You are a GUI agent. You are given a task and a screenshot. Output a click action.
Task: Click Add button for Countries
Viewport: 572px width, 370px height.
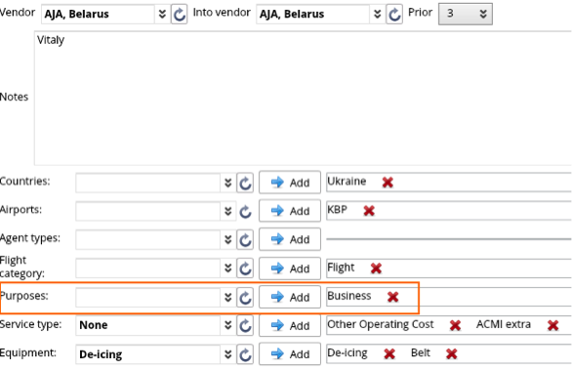tap(290, 183)
